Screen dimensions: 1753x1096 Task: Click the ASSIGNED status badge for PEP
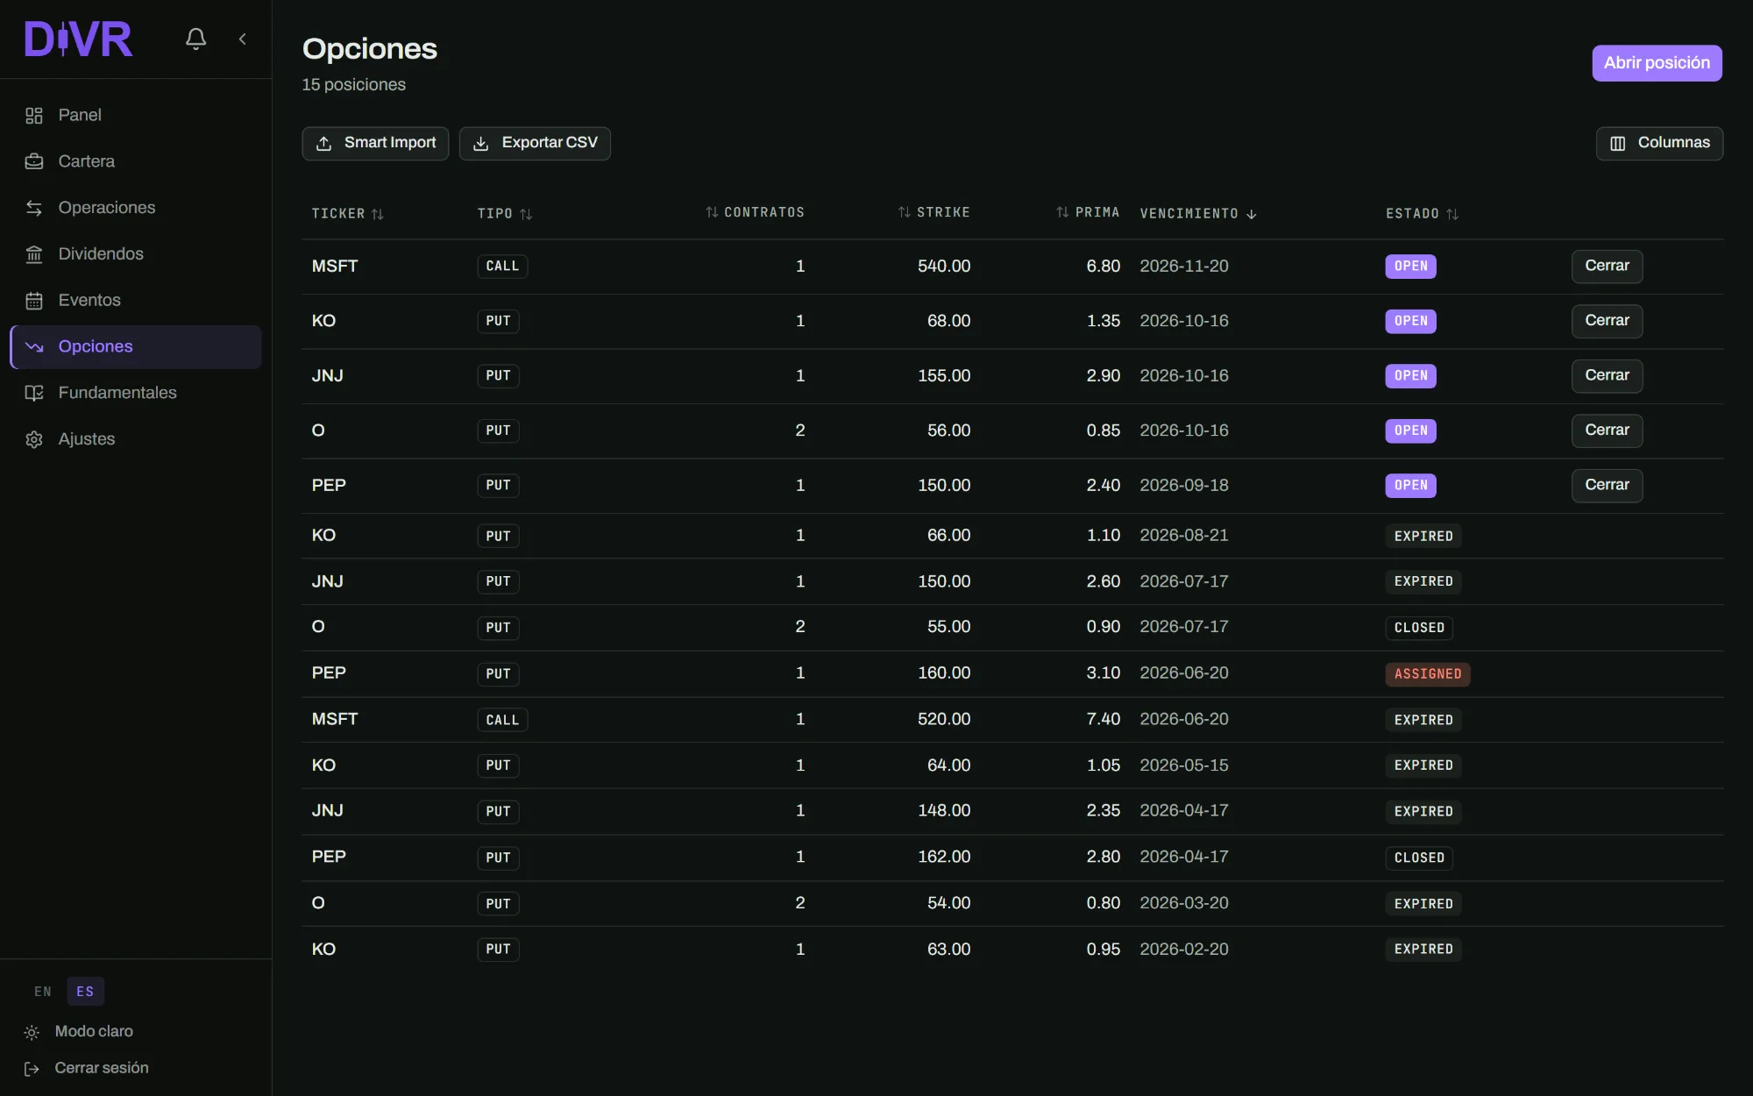(1427, 673)
